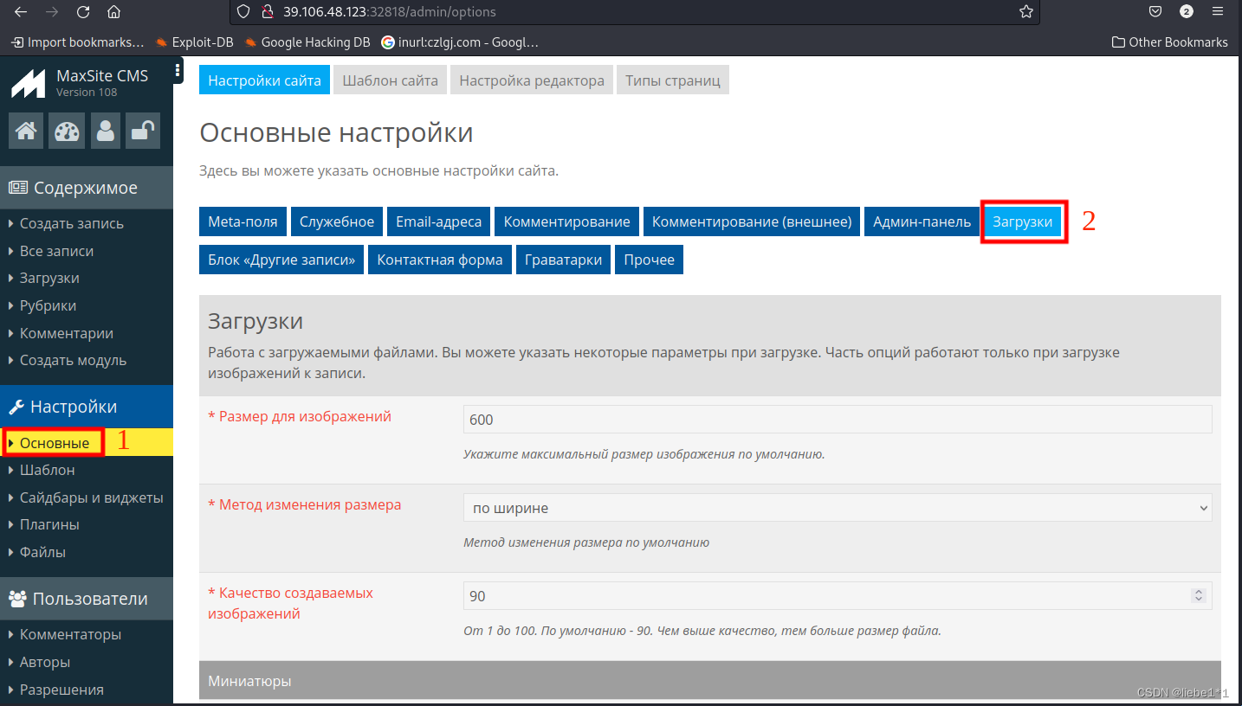The width and height of the screenshot is (1242, 706).
Task: Open Создать модуль in sidebar
Action: [x=73, y=360]
